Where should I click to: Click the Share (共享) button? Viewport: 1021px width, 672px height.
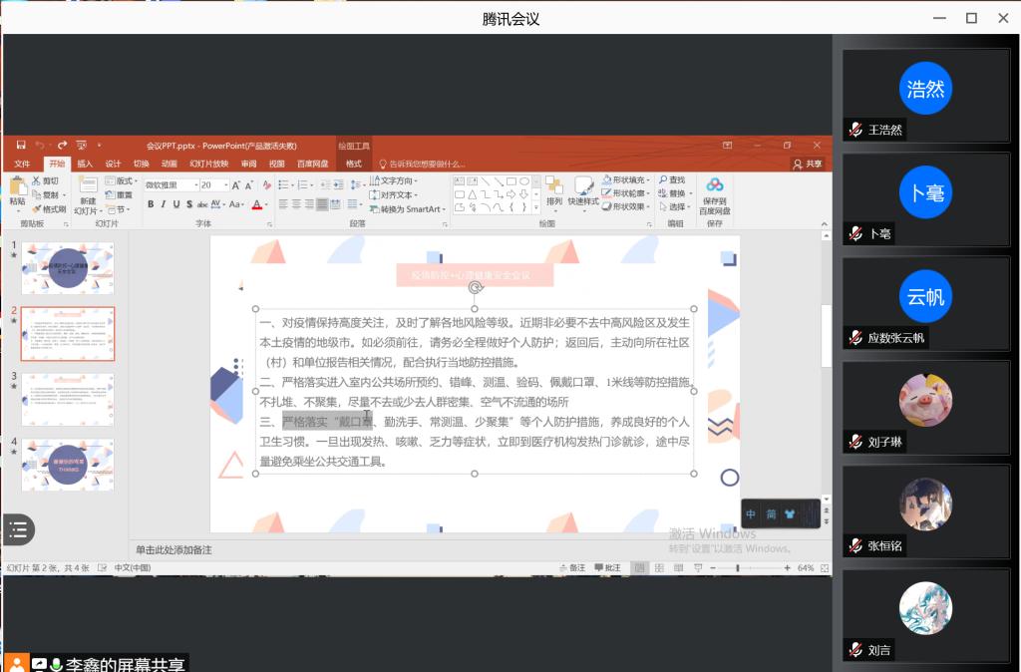(x=809, y=164)
